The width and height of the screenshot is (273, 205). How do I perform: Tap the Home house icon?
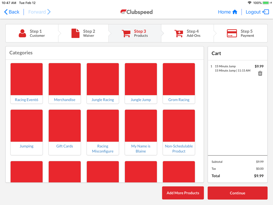tap(235, 12)
